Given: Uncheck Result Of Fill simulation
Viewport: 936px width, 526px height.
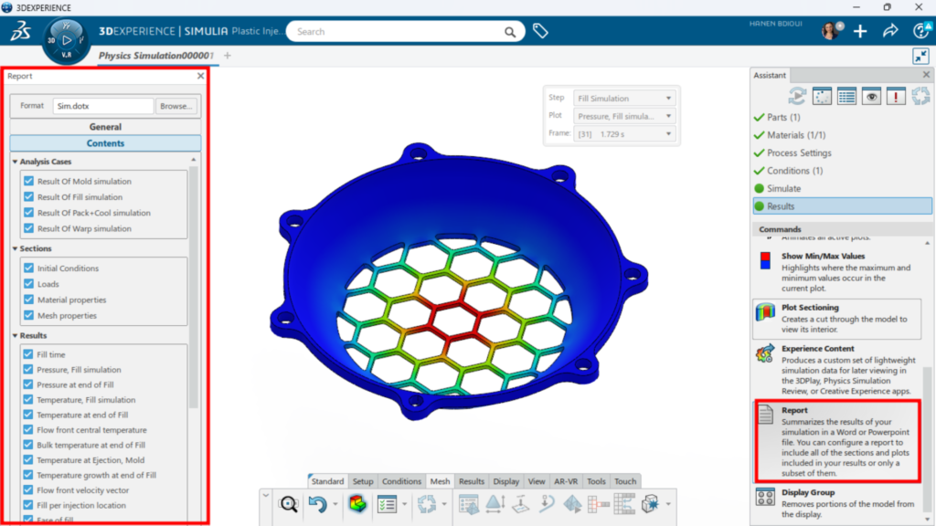Looking at the screenshot, I should pyautogui.click(x=28, y=197).
